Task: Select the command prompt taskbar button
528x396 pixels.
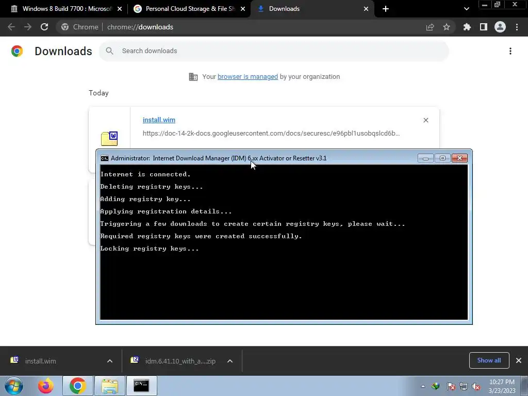Action: pyautogui.click(x=141, y=386)
